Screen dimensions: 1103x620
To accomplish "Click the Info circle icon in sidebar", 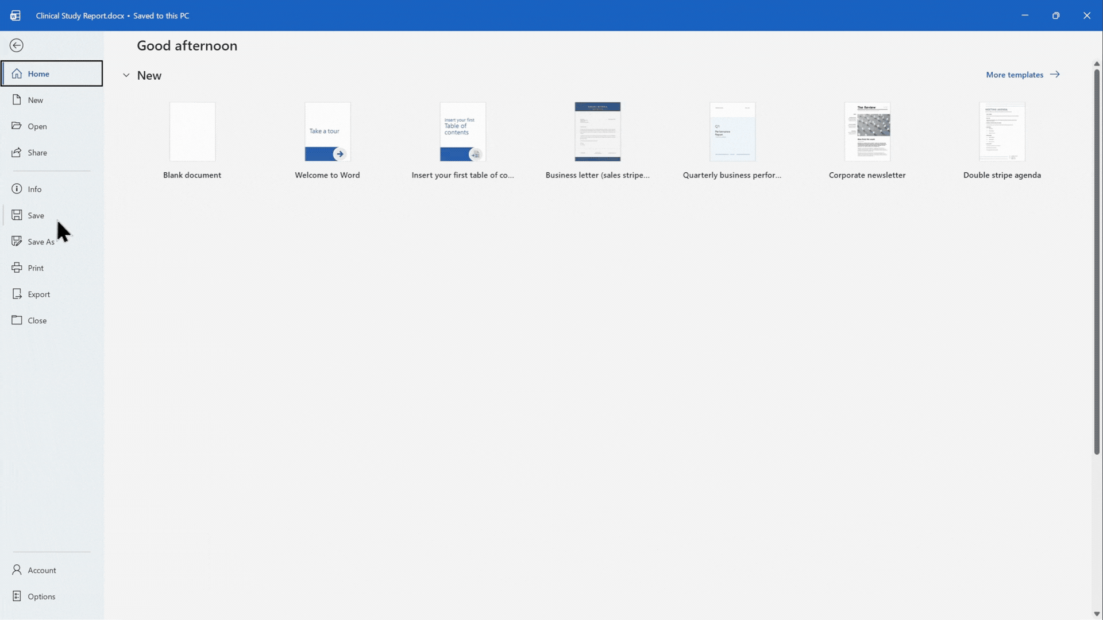I will [x=17, y=189].
